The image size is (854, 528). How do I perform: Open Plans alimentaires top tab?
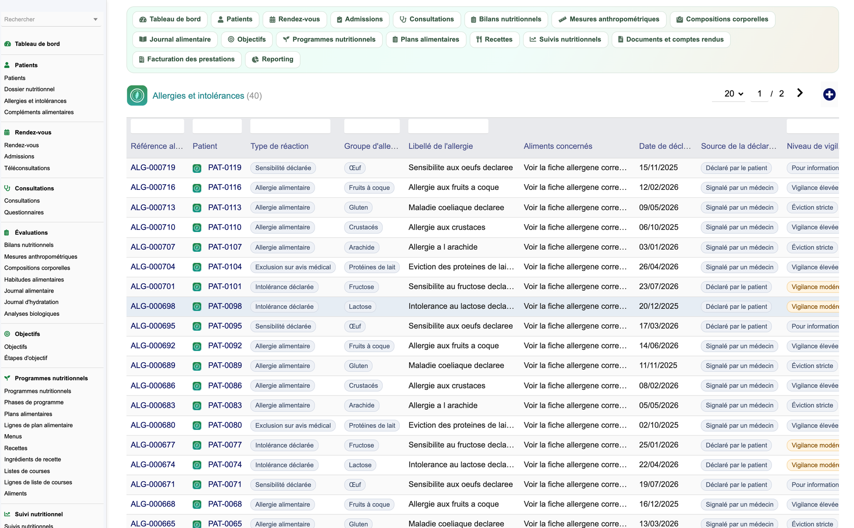point(426,39)
